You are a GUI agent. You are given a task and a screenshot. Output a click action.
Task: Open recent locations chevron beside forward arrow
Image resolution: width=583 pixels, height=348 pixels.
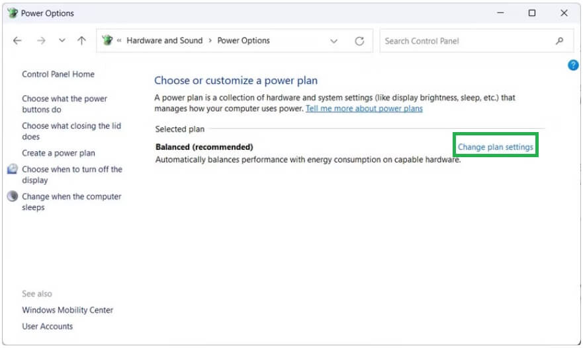62,40
